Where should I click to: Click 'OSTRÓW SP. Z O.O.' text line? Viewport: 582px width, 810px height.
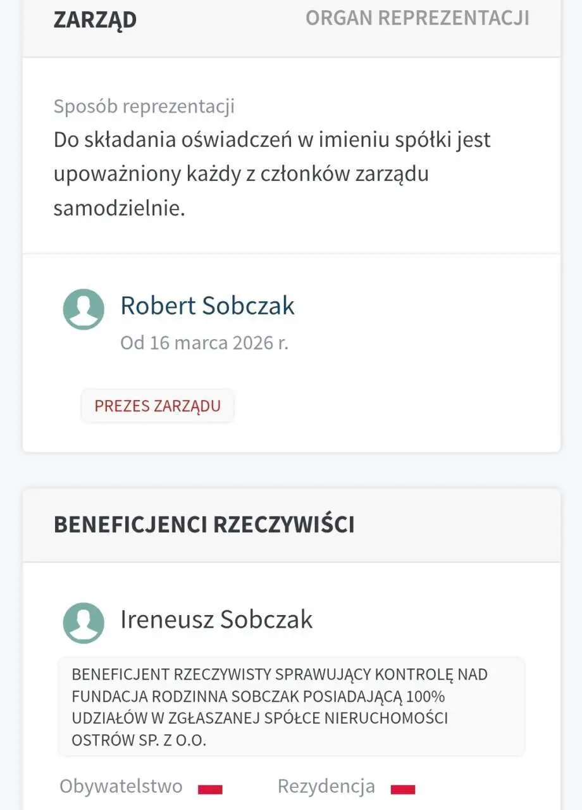tap(139, 740)
